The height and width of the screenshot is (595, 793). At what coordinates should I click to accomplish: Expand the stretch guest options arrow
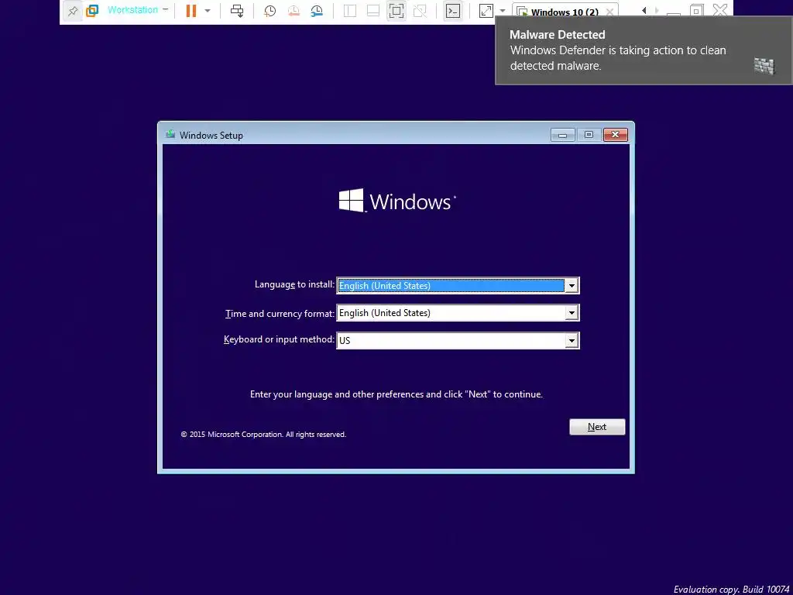[502, 11]
